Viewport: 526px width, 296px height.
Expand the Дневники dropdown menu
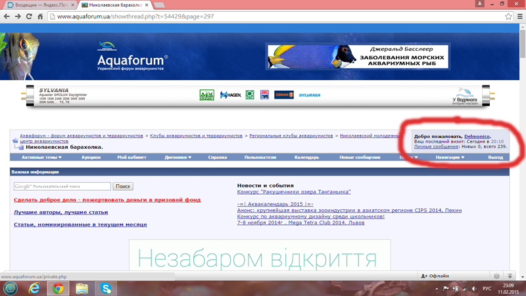tap(178, 157)
